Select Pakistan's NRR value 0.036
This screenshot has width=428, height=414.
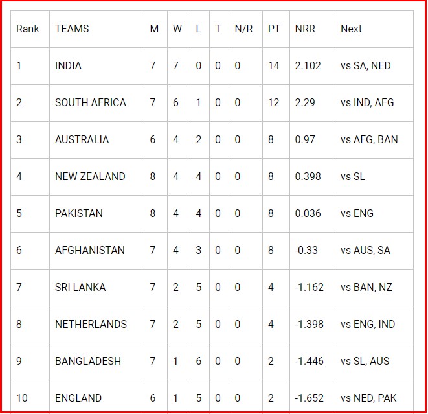pyautogui.click(x=308, y=213)
